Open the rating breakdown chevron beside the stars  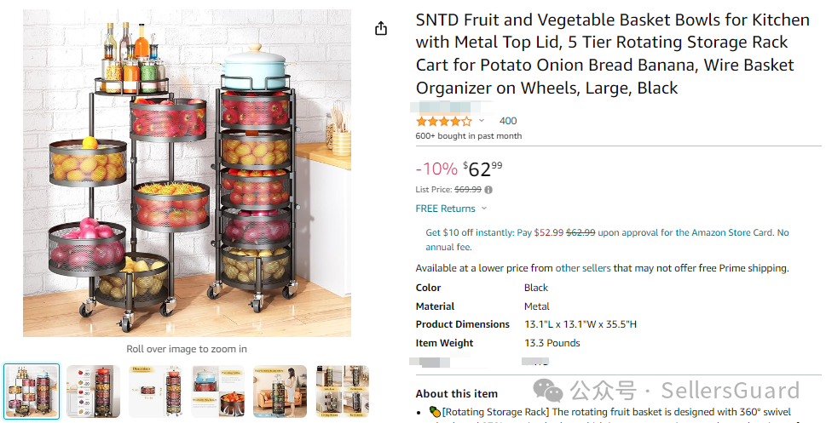482,121
